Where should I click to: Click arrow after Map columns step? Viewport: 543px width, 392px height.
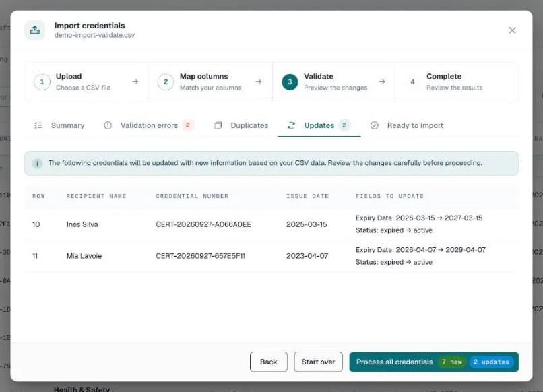(258, 81)
